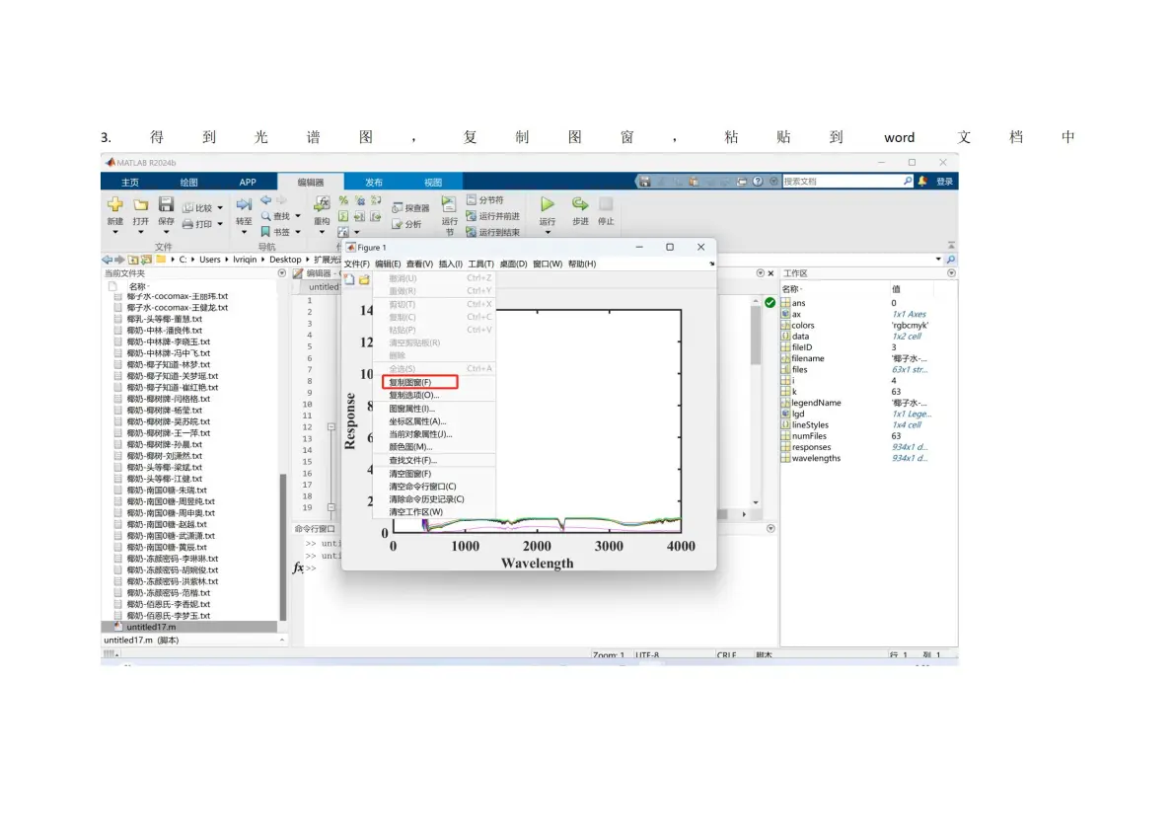Click the notification bell icon near login
The width and height of the screenshot is (1176, 832).
tap(923, 181)
